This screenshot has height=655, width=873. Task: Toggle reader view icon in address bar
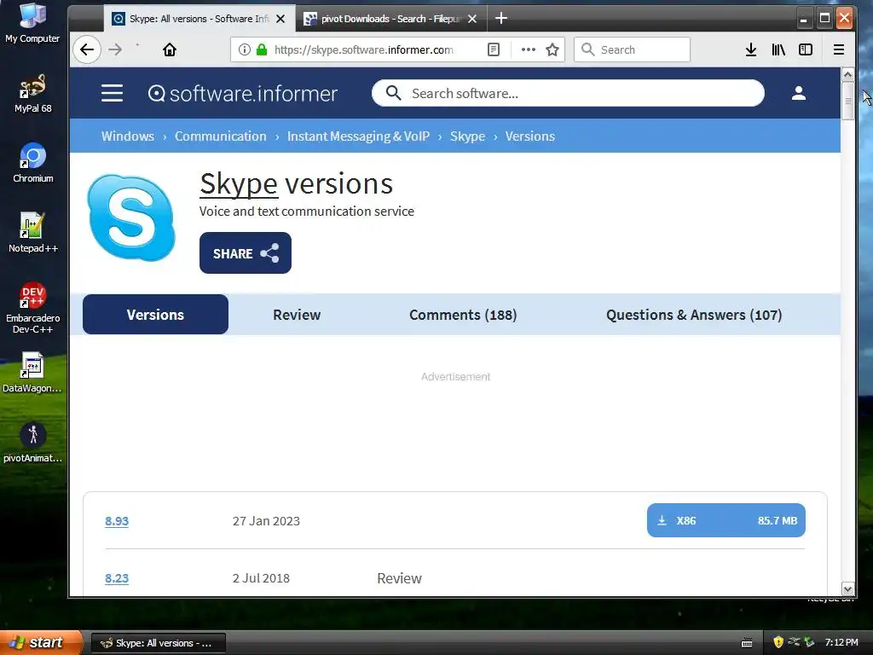(x=494, y=49)
